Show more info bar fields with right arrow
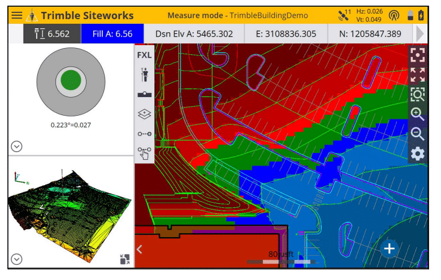Image resolution: width=441 pixels, height=280 pixels. [420, 34]
